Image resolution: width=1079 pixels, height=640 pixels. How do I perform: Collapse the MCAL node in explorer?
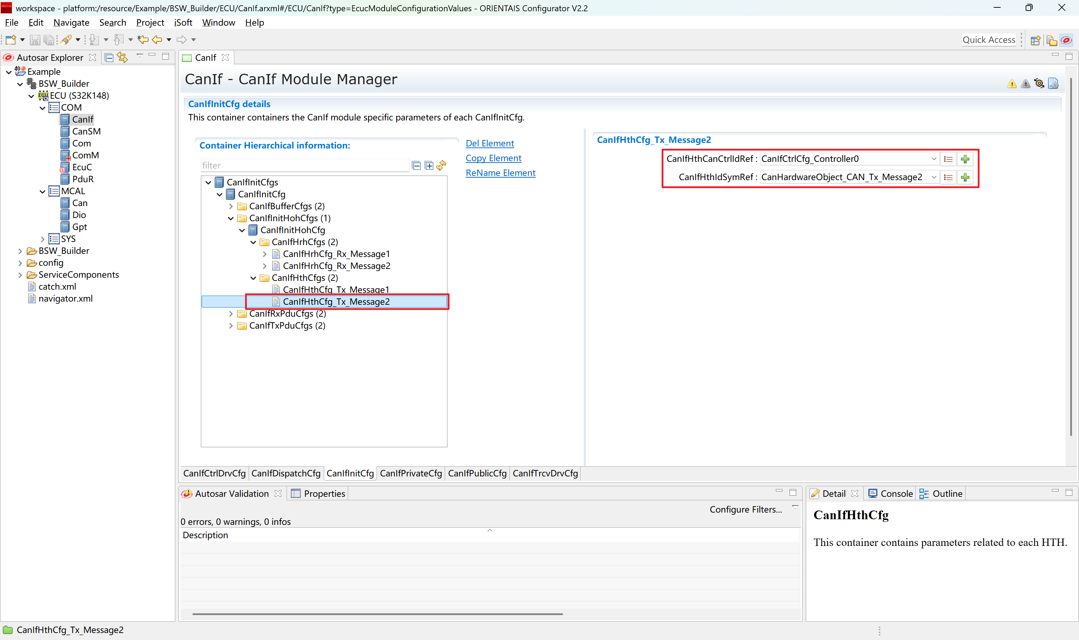pyautogui.click(x=42, y=191)
